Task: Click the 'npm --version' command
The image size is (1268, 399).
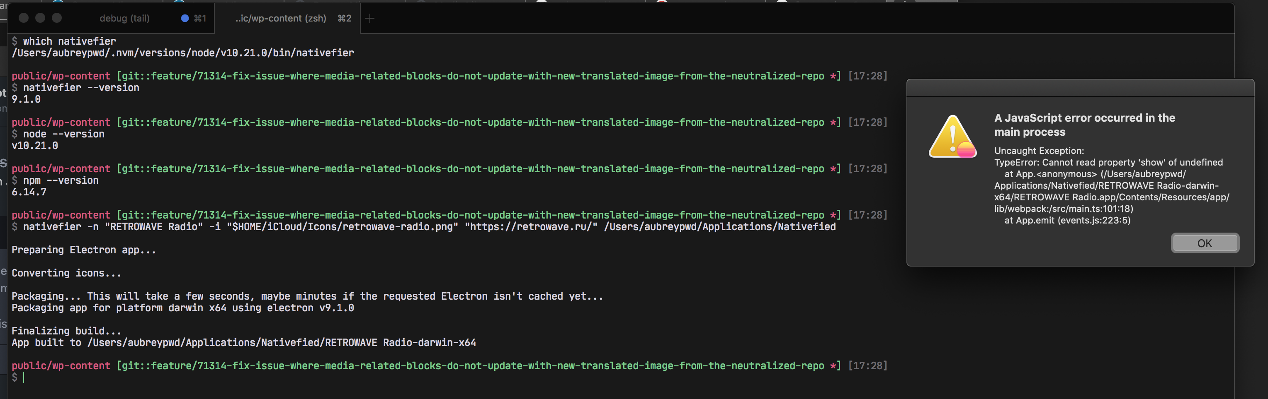Action: [61, 180]
